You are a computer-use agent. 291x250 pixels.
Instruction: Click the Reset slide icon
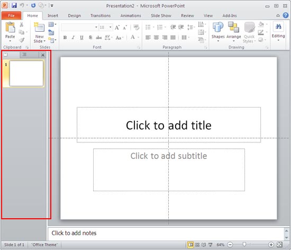pyautogui.click(x=51, y=32)
